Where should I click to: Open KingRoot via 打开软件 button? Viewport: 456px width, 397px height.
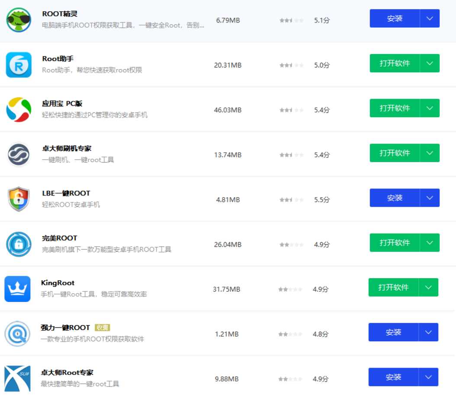393,288
